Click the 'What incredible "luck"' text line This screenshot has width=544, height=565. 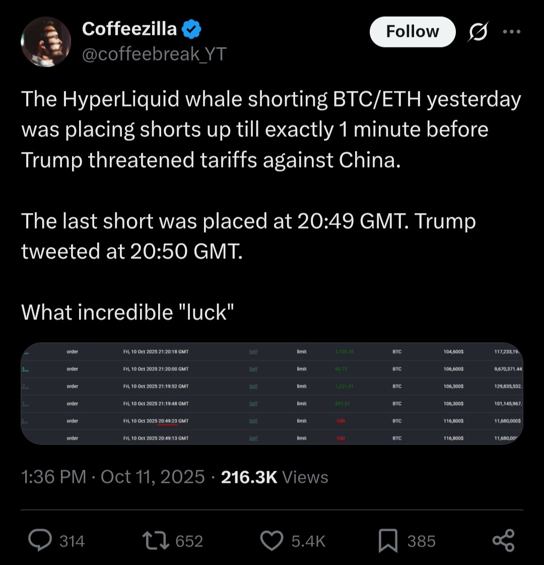click(x=127, y=312)
